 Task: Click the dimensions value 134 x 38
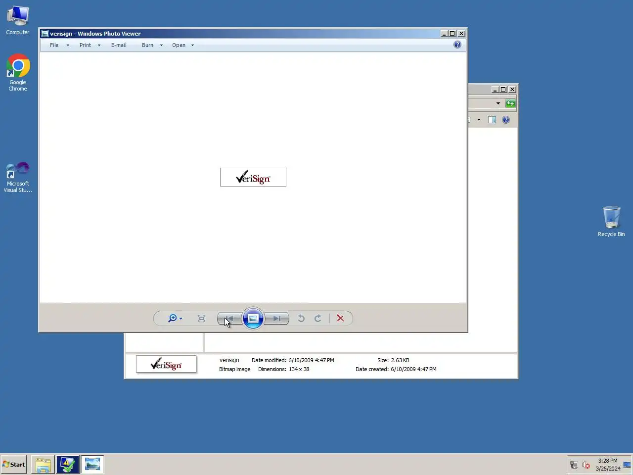(x=299, y=369)
